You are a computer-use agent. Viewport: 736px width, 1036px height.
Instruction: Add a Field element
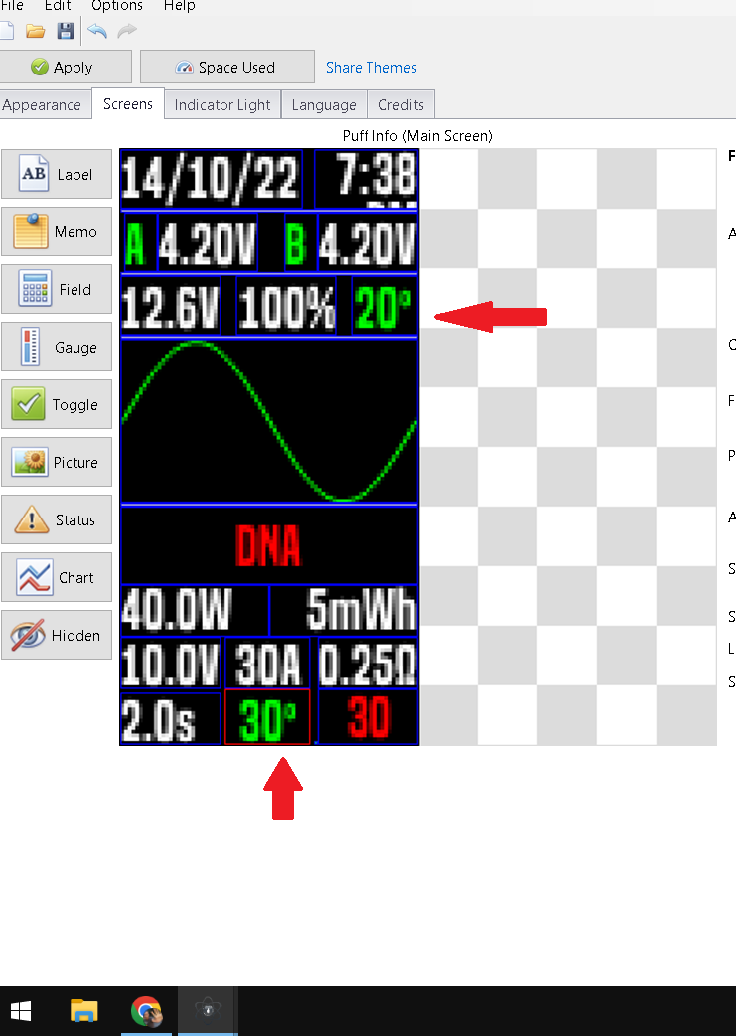[x=57, y=290]
